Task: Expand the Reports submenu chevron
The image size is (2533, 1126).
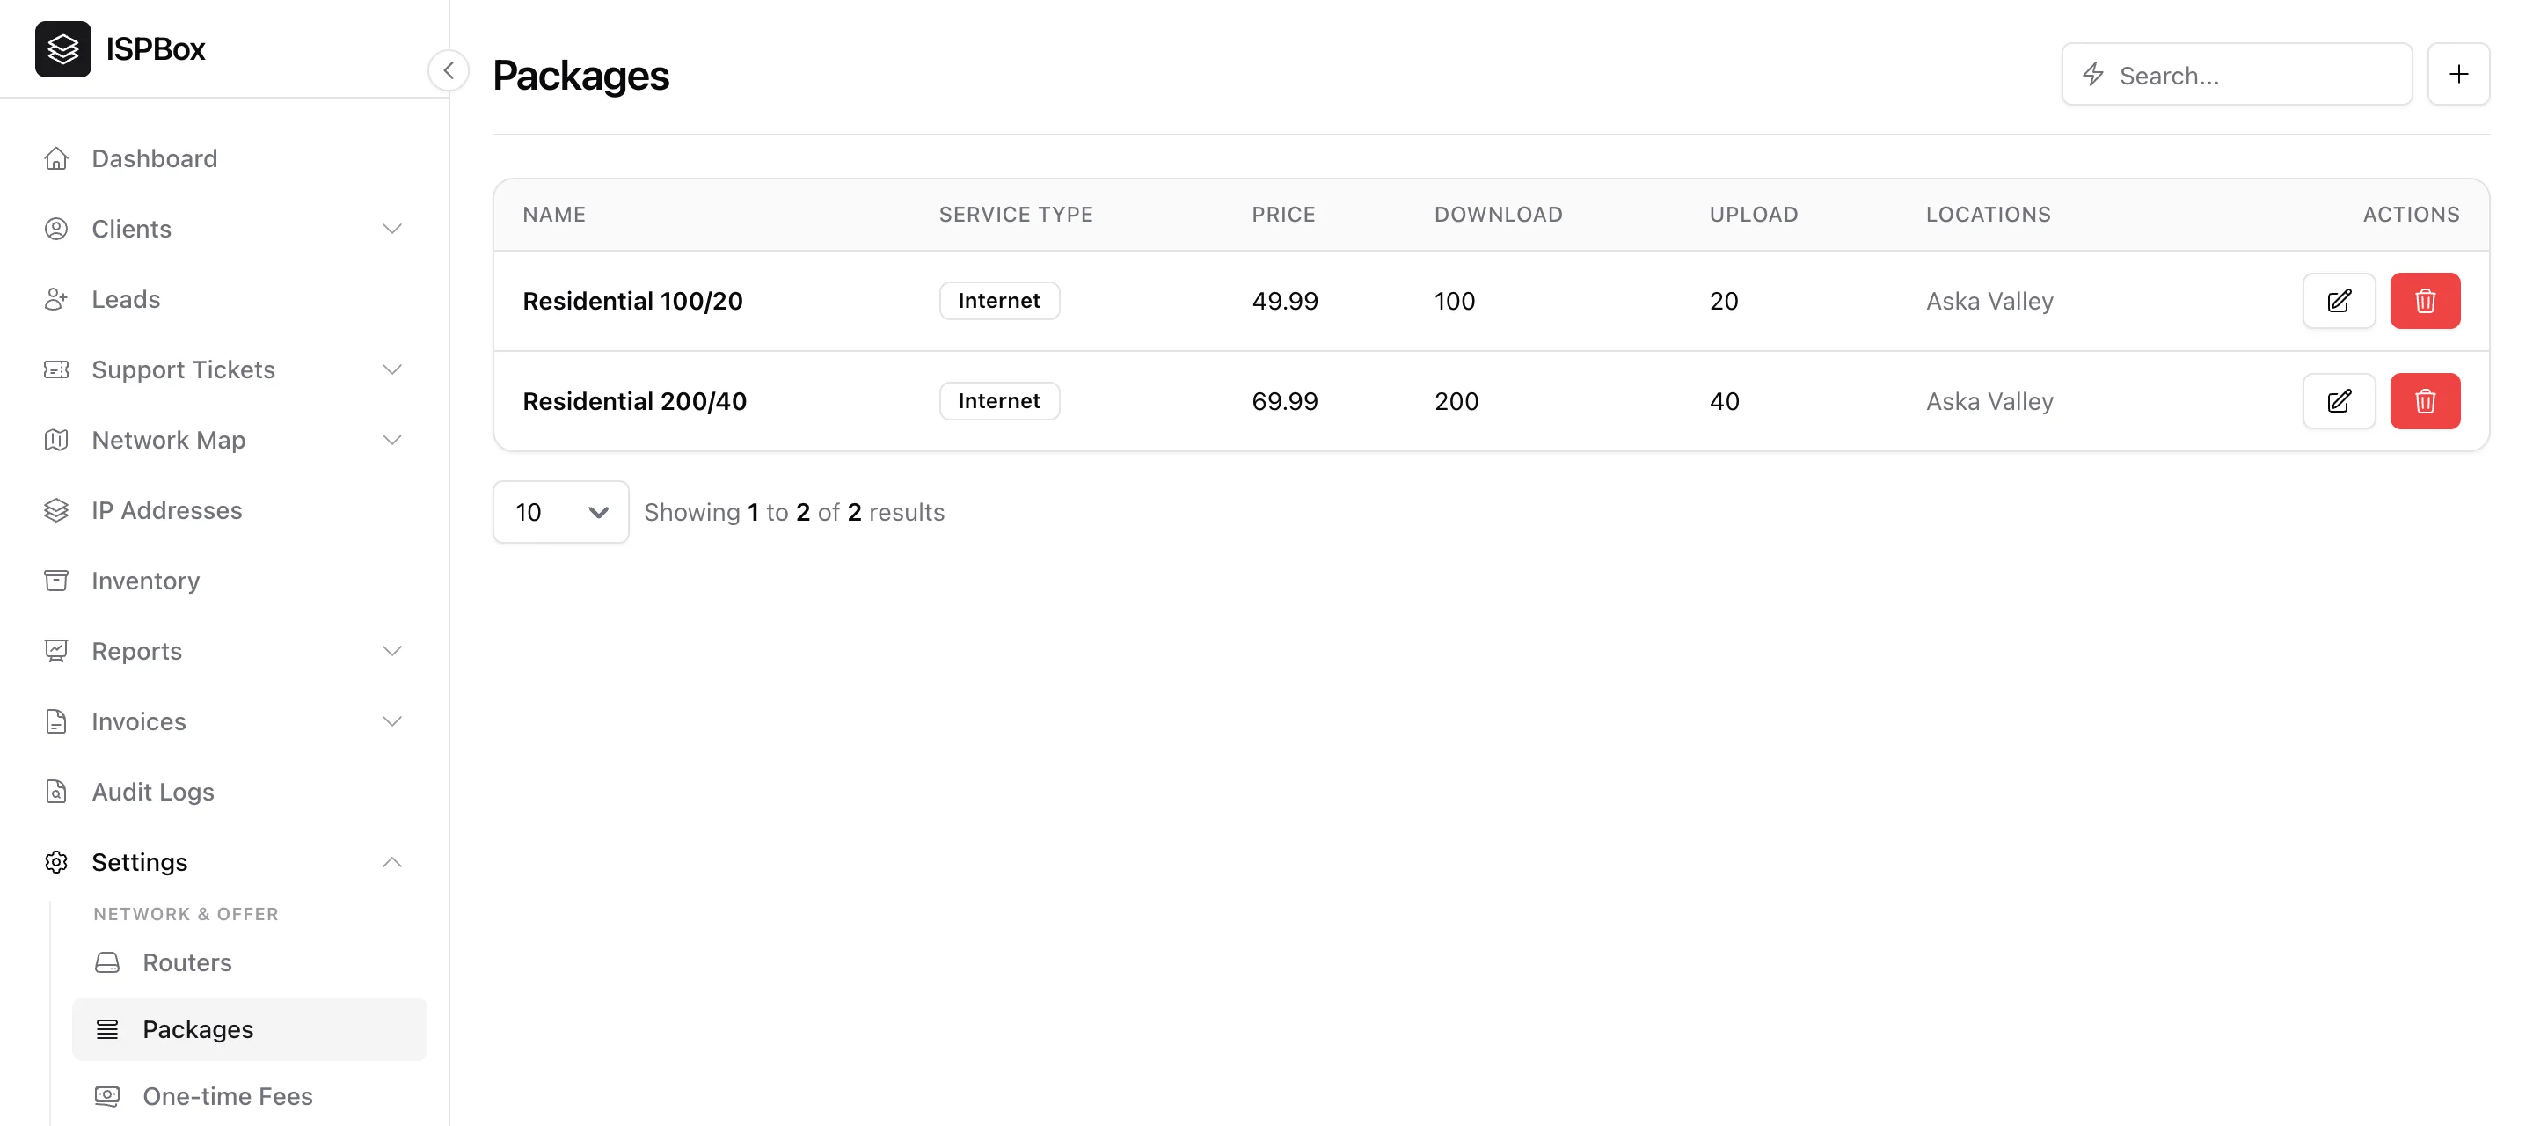Action: point(392,651)
